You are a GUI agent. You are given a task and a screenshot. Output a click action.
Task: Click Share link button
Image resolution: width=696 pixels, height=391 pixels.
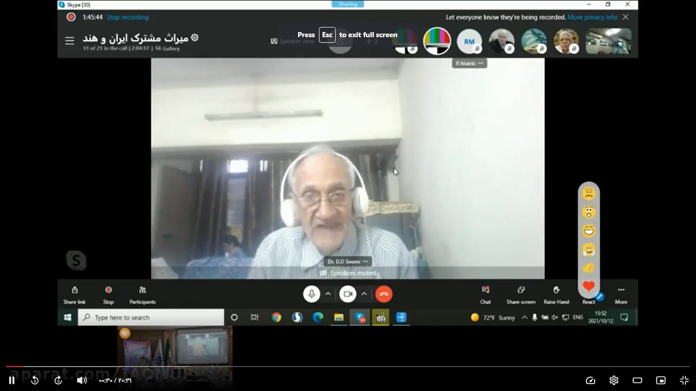pos(74,295)
